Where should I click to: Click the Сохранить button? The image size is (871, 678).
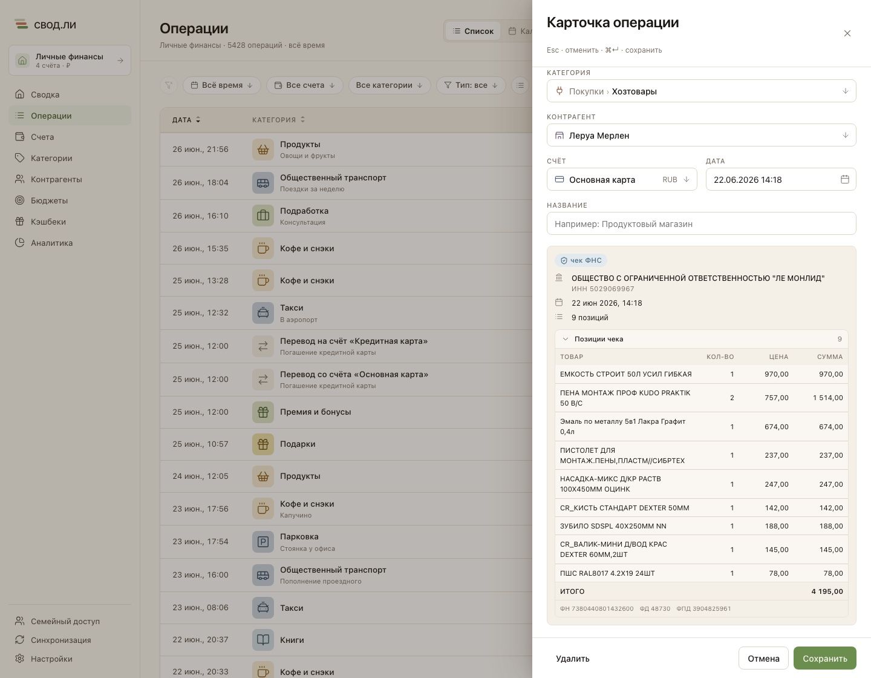pos(824,659)
